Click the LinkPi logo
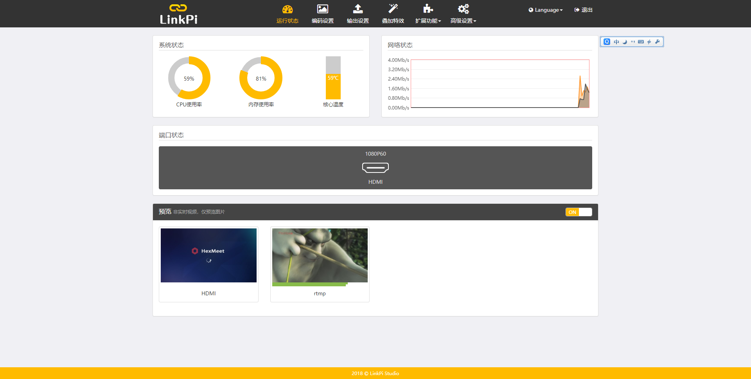 [179, 14]
